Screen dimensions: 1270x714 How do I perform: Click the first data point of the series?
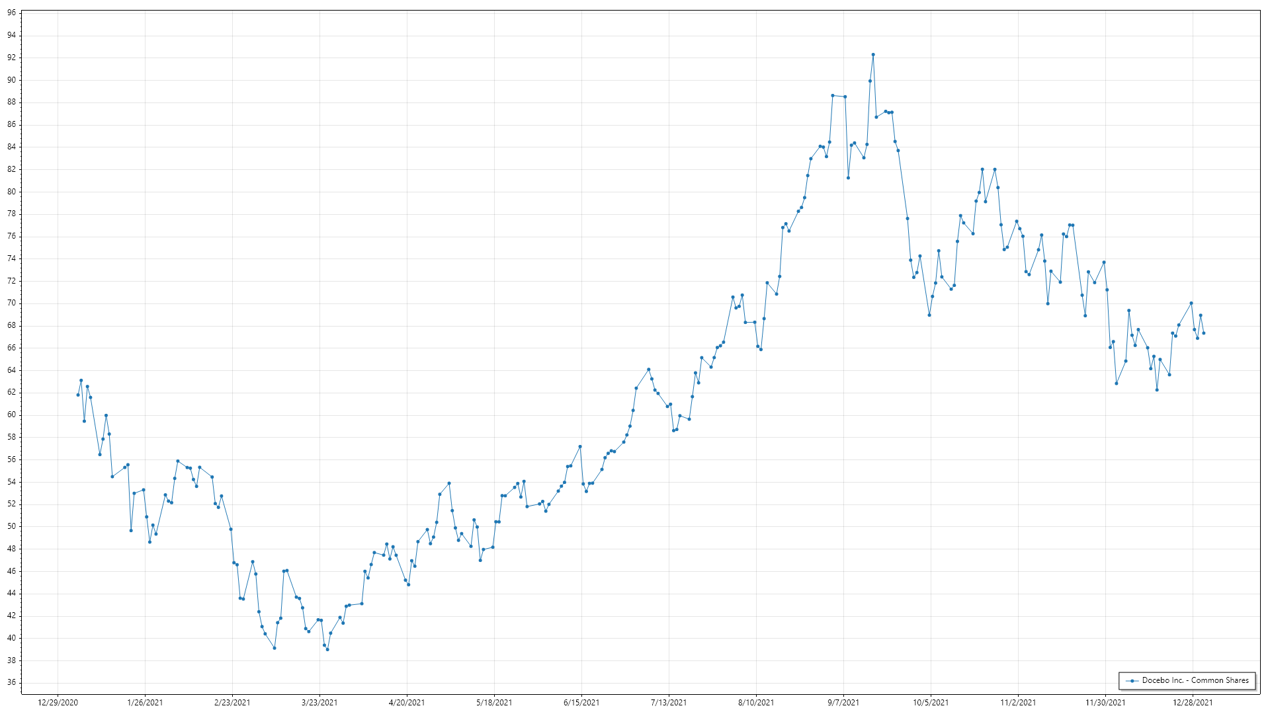click(x=78, y=395)
